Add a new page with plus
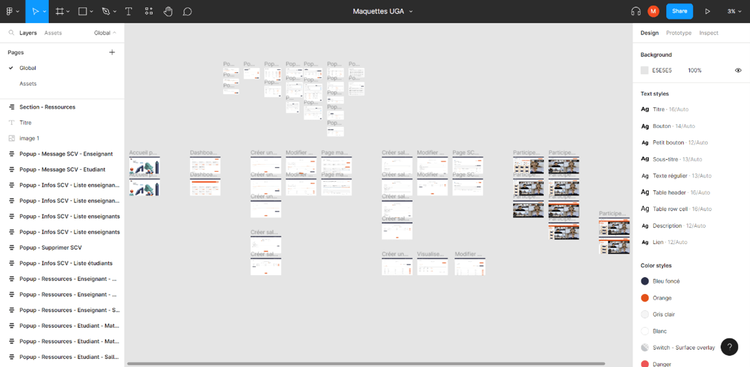 tap(112, 52)
